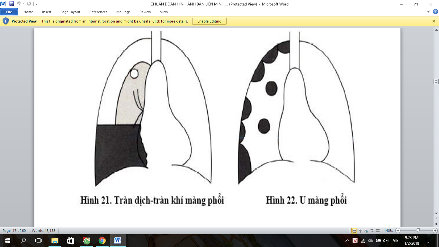Open Customize Quick Access Toolbar dropdown

(36, 4)
